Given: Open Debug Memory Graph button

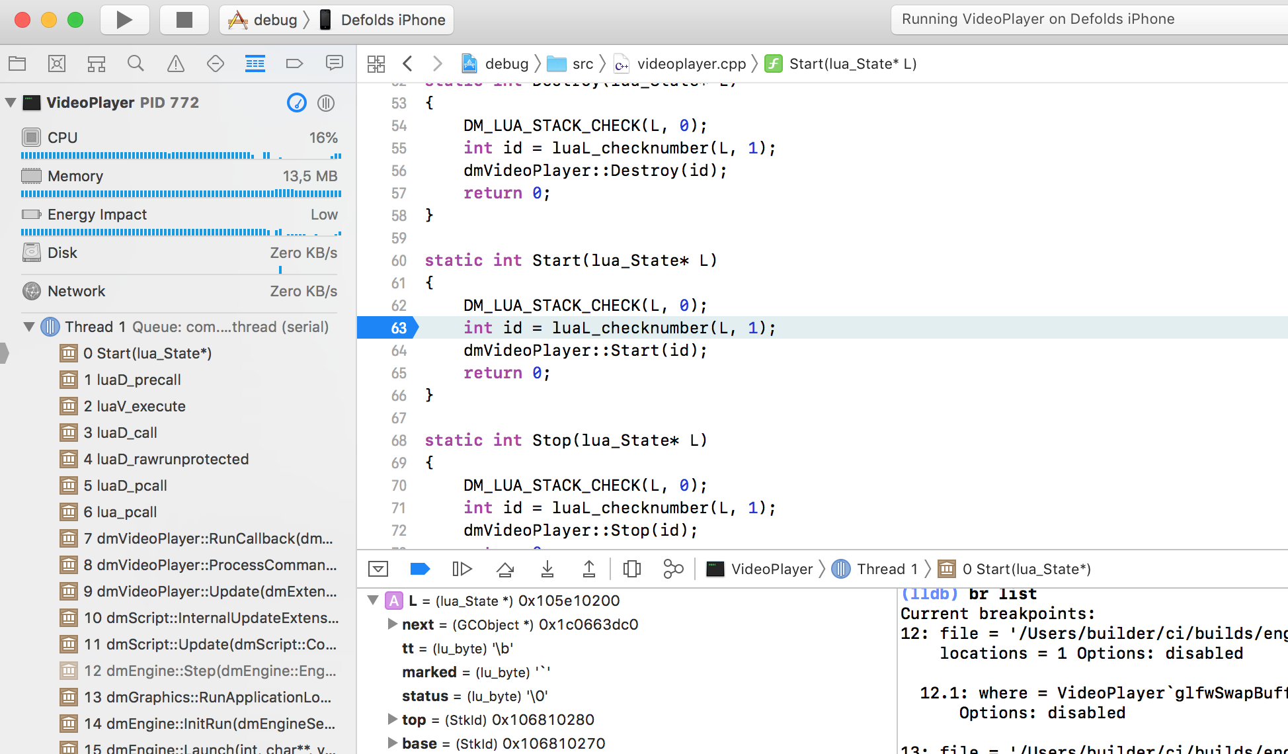Looking at the screenshot, I should (673, 569).
